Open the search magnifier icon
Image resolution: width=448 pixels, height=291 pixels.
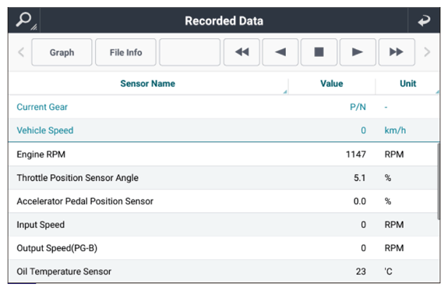[24, 20]
